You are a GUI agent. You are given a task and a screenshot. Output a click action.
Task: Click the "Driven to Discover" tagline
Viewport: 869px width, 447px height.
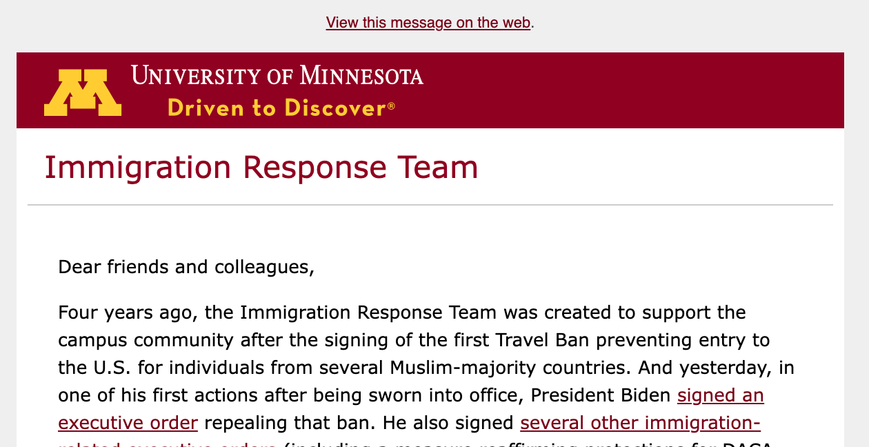pos(276,108)
